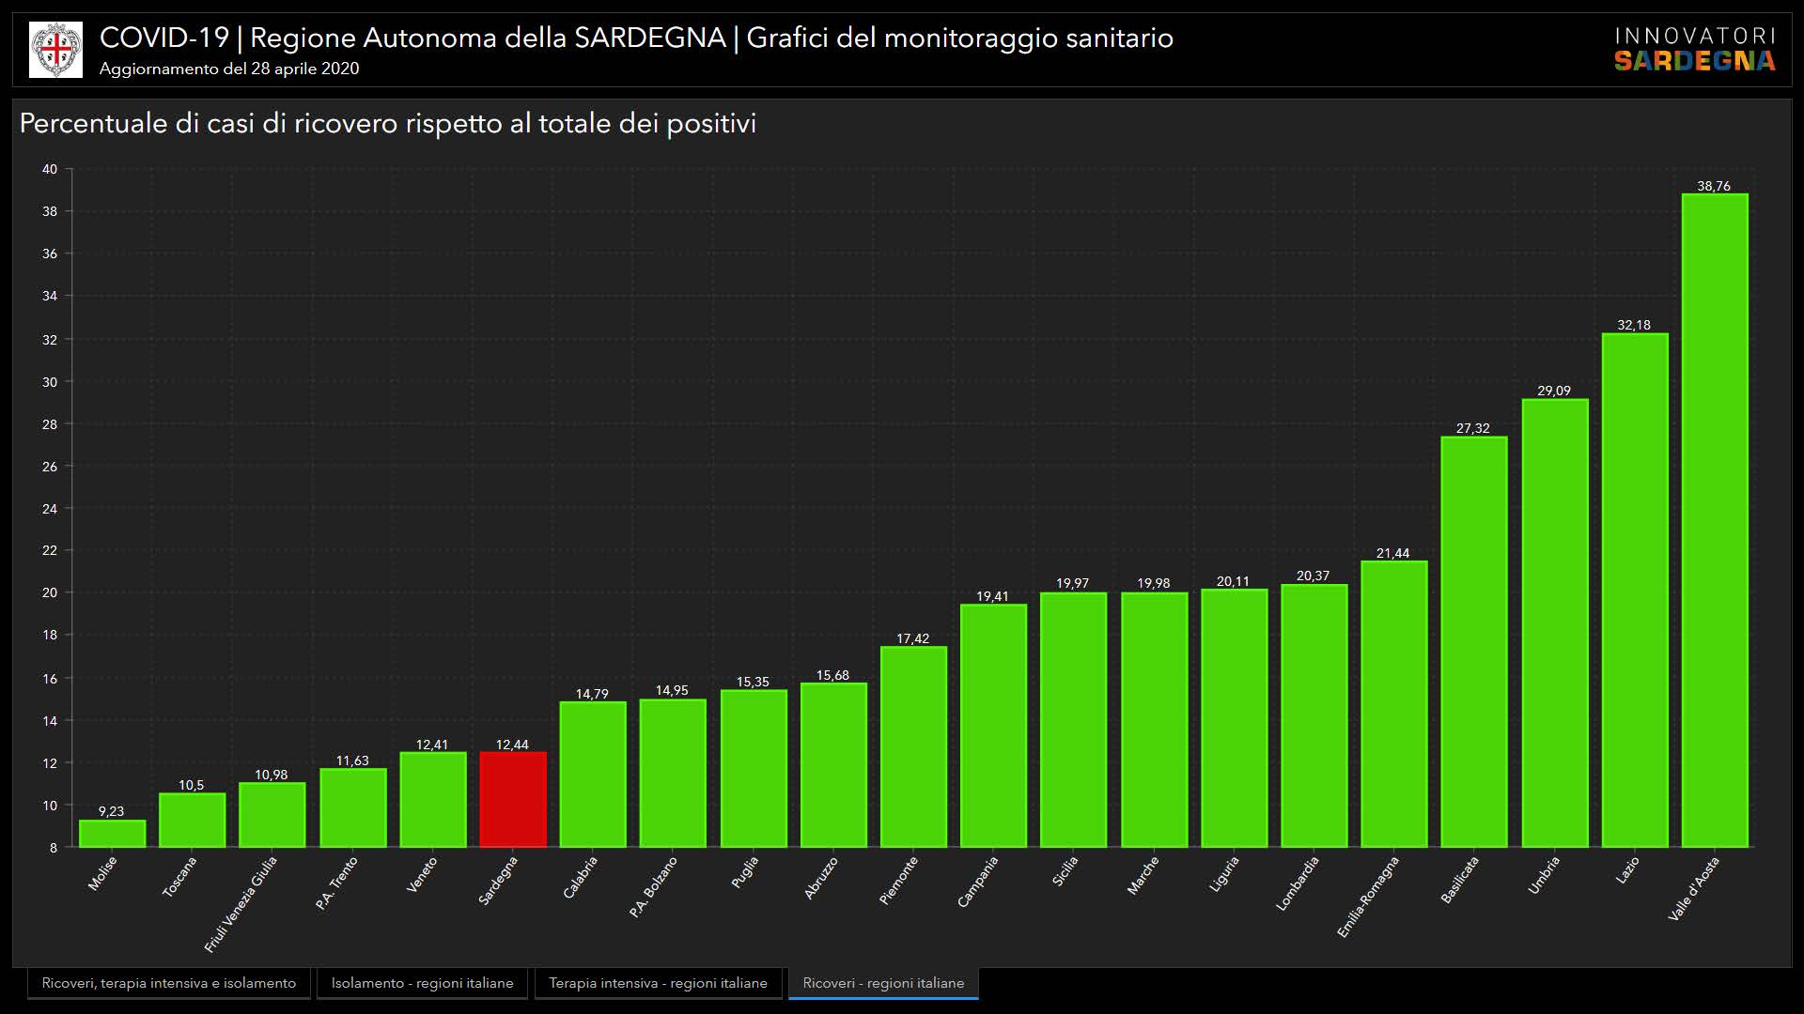Image resolution: width=1804 pixels, height=1014 pixels.
Task: Click the 38,76 value label
Action: tap(1714, 186)
